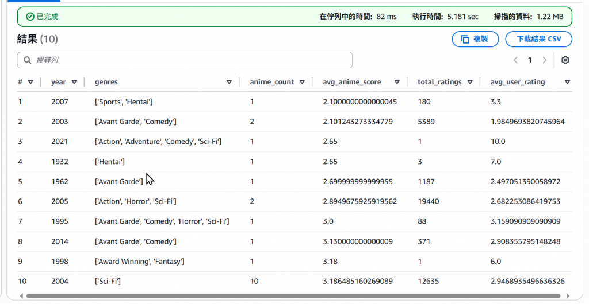Sort by anime_count column arrow
The height and width of the screenshot is (304, 589).
coord(302,82)
